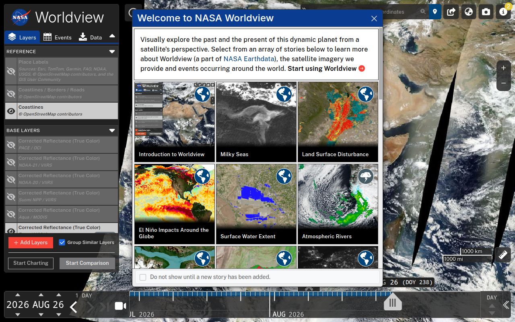Uncheck Group Similar Layers checkbox
This screenshot has width=515, height=322.
pos(62,242)
